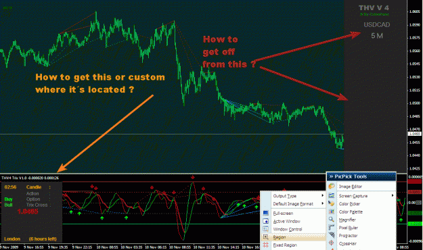The height and width of the screenshot is (250, 423).
Task: Click the 5 M timeframe label
Action: [376, 36]
